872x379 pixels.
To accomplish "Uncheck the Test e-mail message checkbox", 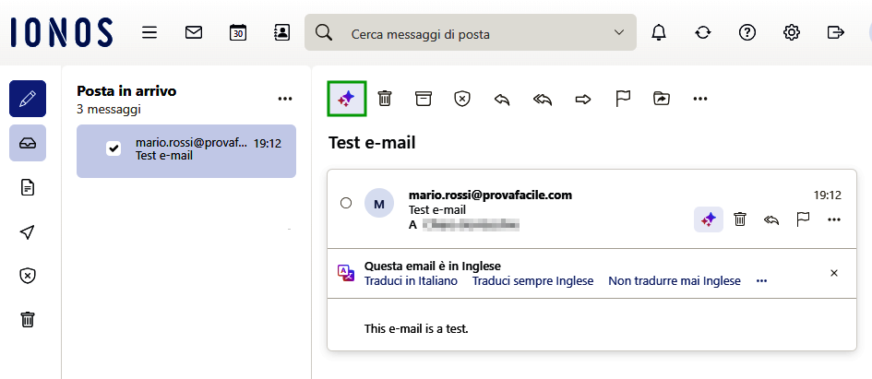I will coord(114,148).
